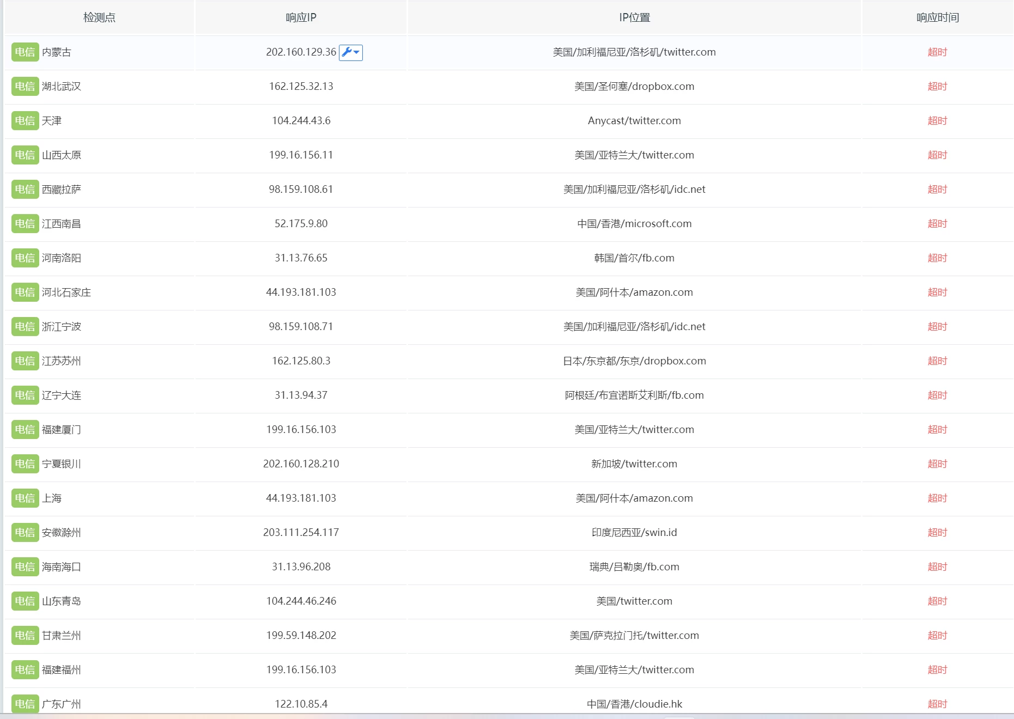Click location 新加坡/twitter.com
The width and height of the screenshot is (1014, 719).
coord(634,464)
